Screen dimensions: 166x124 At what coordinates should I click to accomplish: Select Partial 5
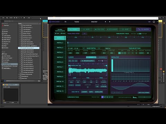[x=60, y=57]
